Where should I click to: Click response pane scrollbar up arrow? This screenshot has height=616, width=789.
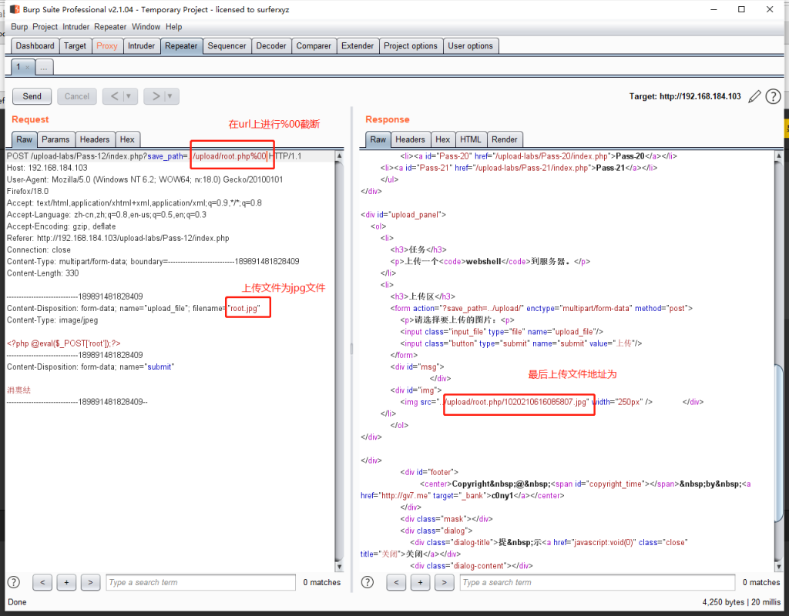coord(779,156)
